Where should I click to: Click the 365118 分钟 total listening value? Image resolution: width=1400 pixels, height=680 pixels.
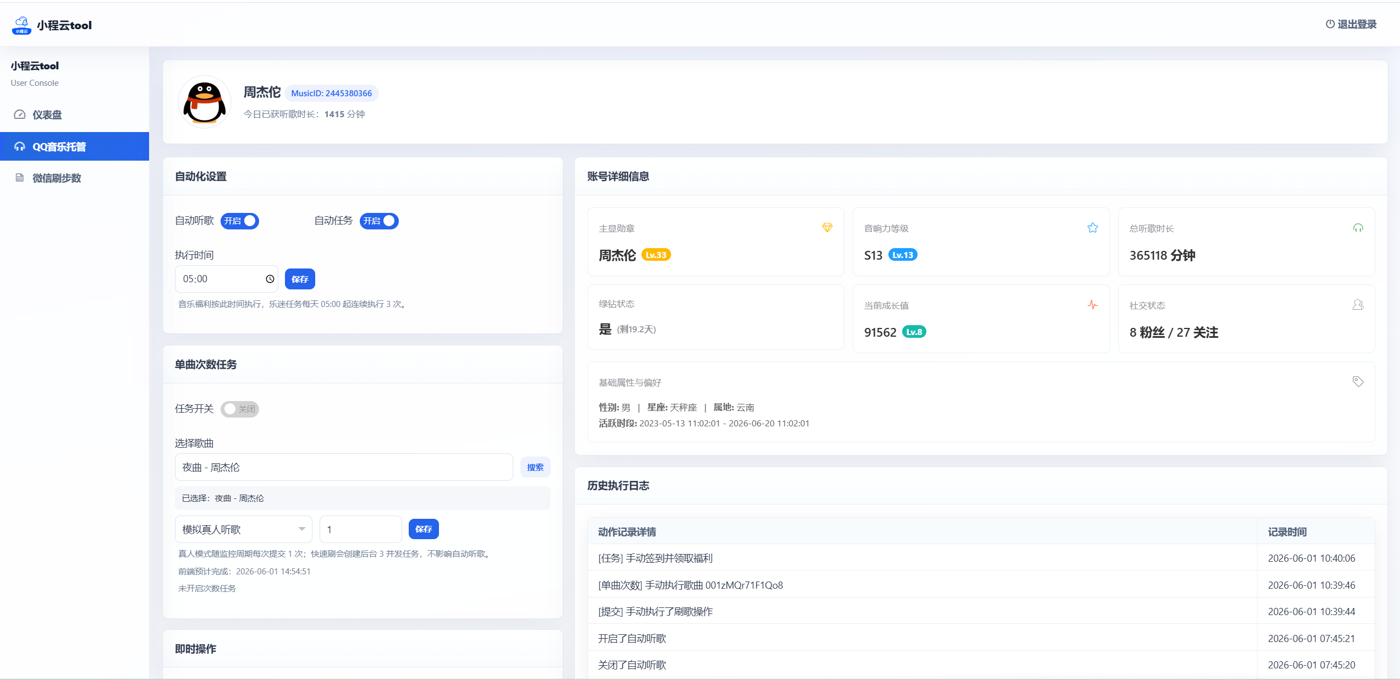1162,255
